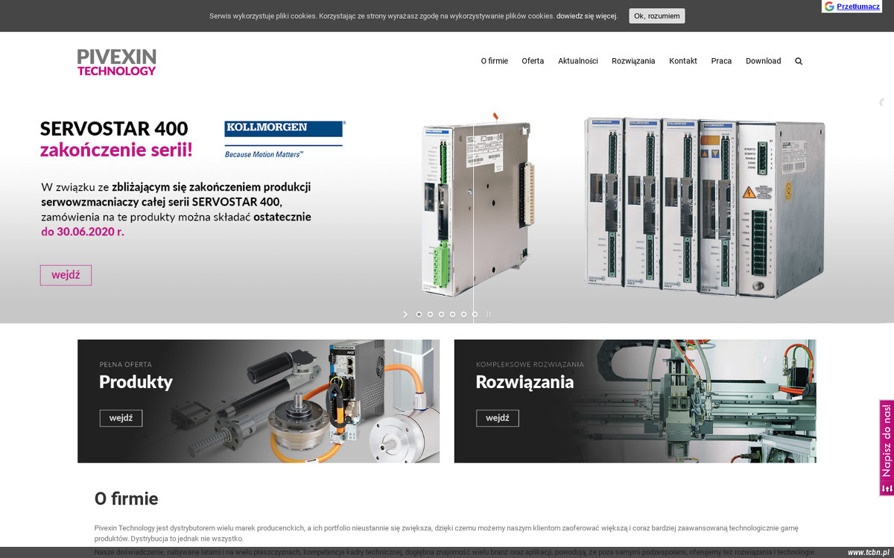The width and height of the screenshot is (894, 558).
Task: Click the O firmie section heading
Action: click(126, 498)
